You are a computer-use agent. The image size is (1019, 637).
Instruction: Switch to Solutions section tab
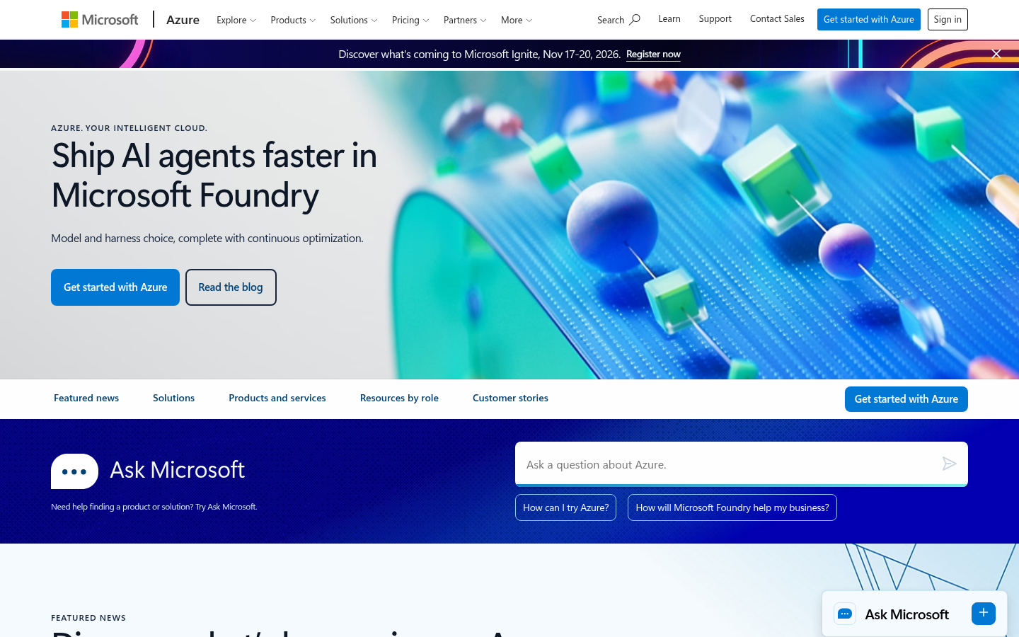(x=173, y=398)
